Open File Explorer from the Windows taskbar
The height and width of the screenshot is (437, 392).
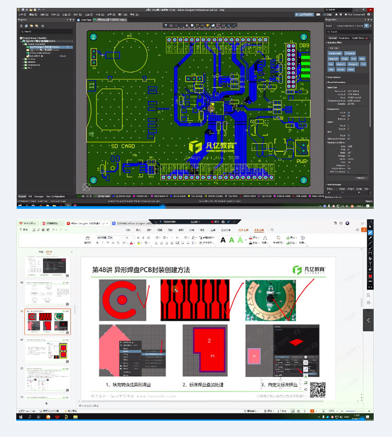(75, 417)
